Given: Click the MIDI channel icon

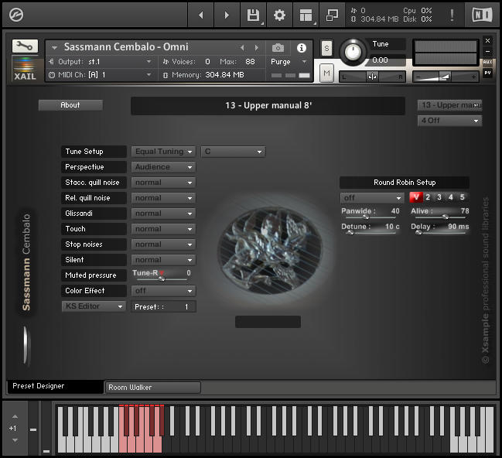Looking at the screenshot, I should pyautogui.click(x=52, y=75).
